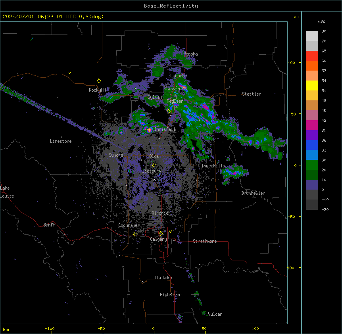This screenshot has height=334, width=342.
Task: Click the km unit label at top right
Action: pyautogui.click(x=295, y=17)
